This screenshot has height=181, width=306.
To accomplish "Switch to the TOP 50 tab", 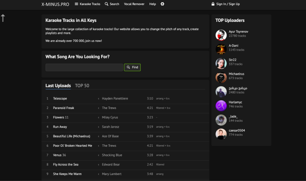I will coord(82,86).
